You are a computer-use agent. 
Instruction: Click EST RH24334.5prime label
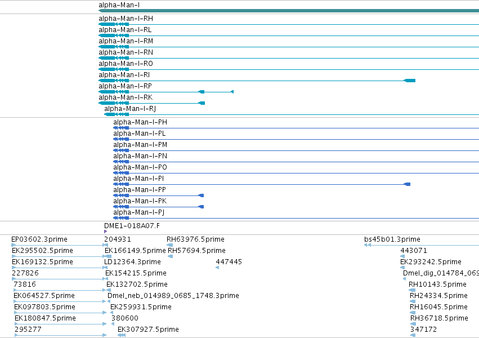point(438,296)
